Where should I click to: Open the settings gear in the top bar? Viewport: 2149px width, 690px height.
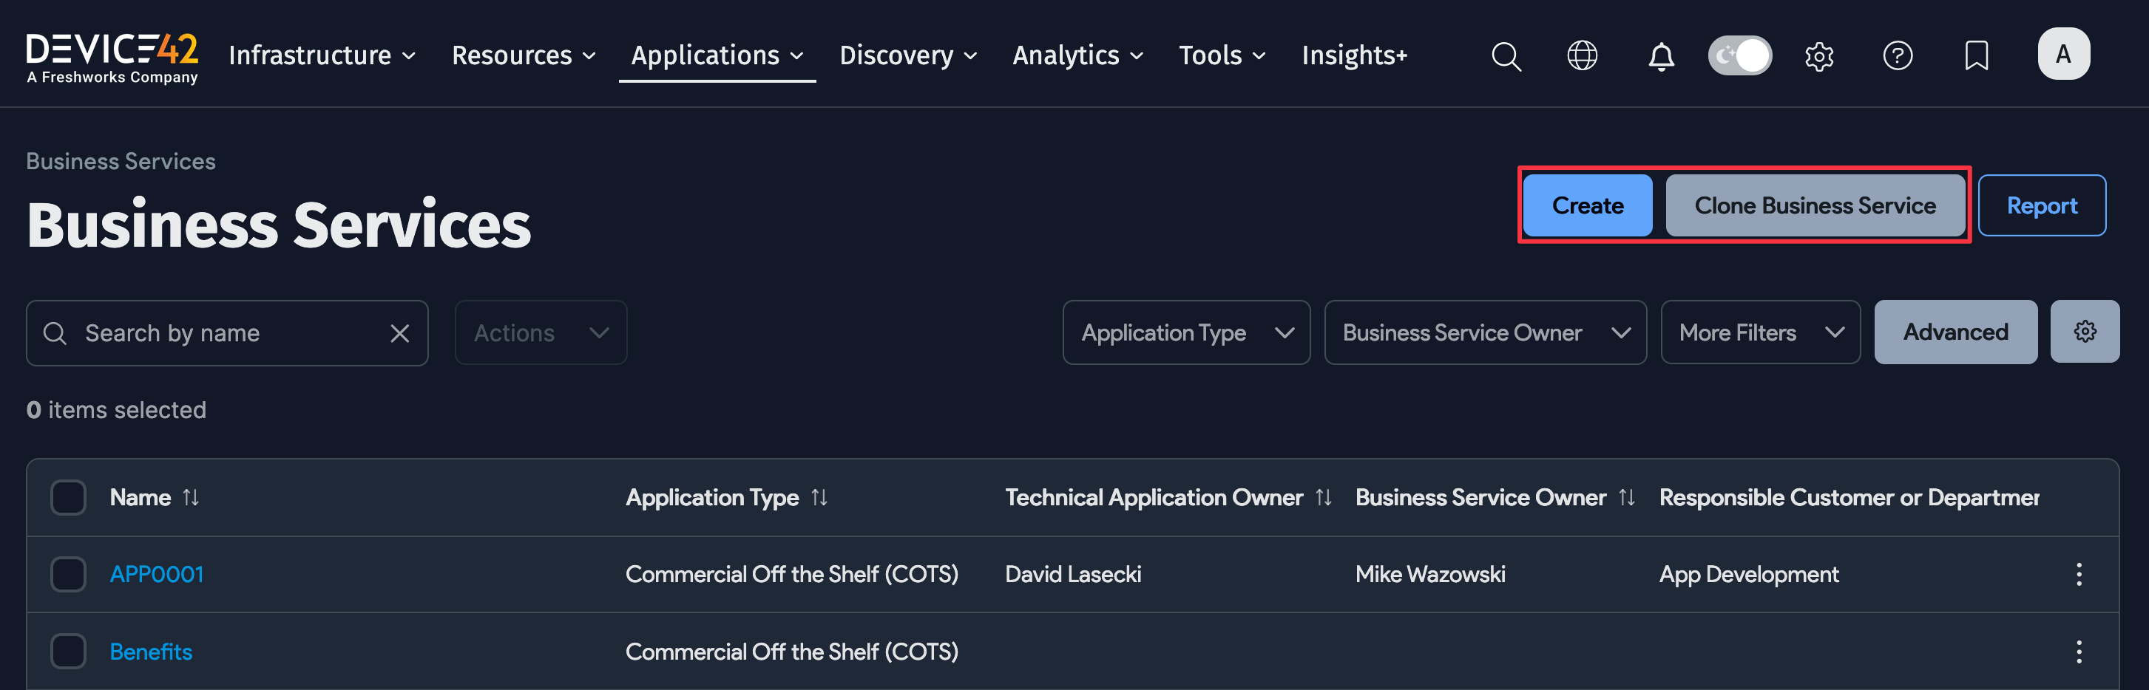[x=1818, y=56]
